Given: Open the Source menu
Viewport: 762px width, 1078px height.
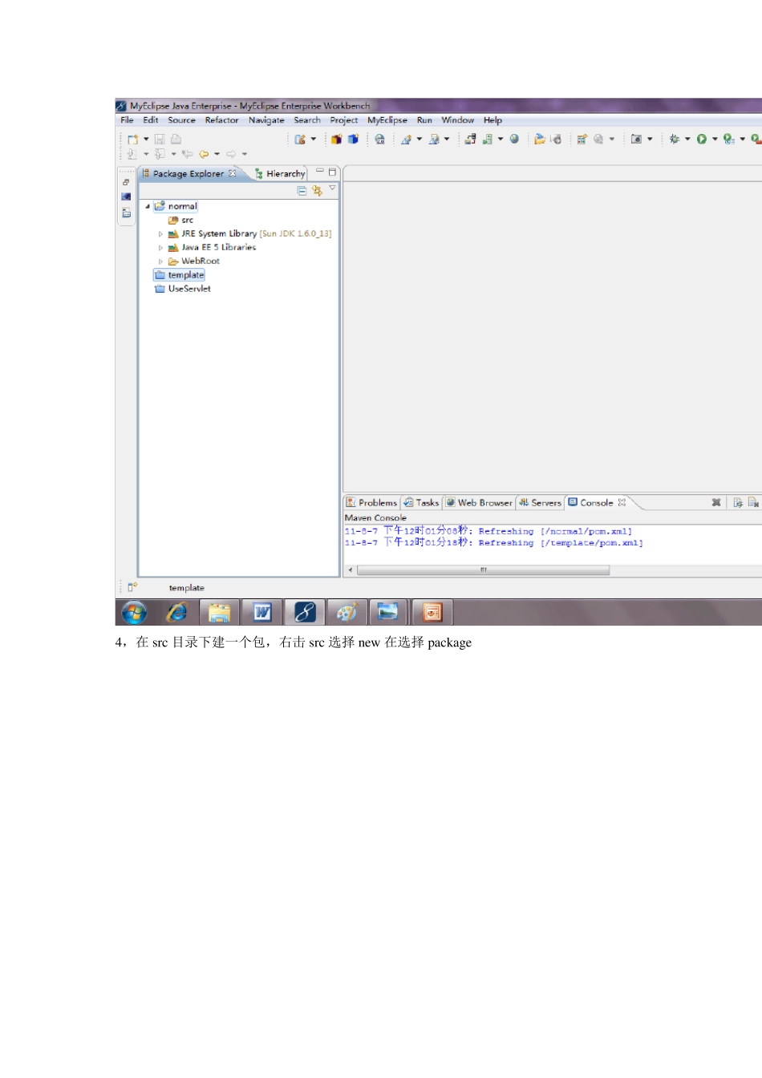Looking at the screenshot, I should pyautogui.click(x=181, y=120).
